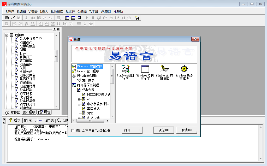Switch to the 调用表 tab

(46, 121)
